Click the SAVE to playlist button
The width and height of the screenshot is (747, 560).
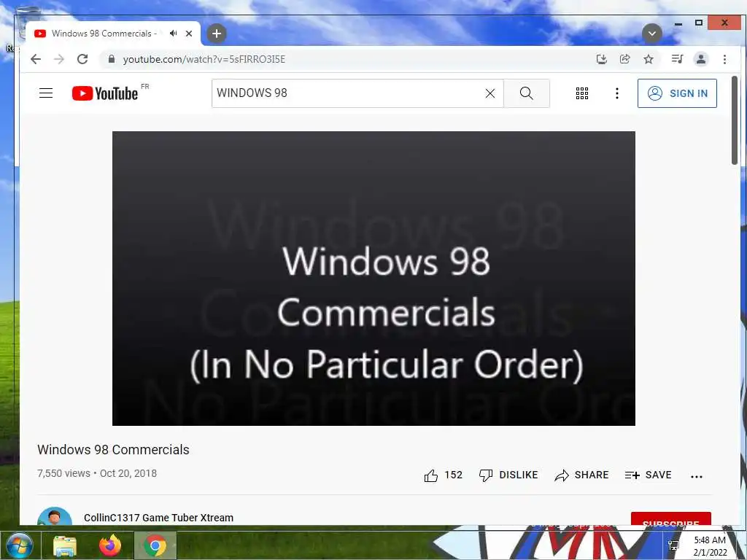point(649,475)
